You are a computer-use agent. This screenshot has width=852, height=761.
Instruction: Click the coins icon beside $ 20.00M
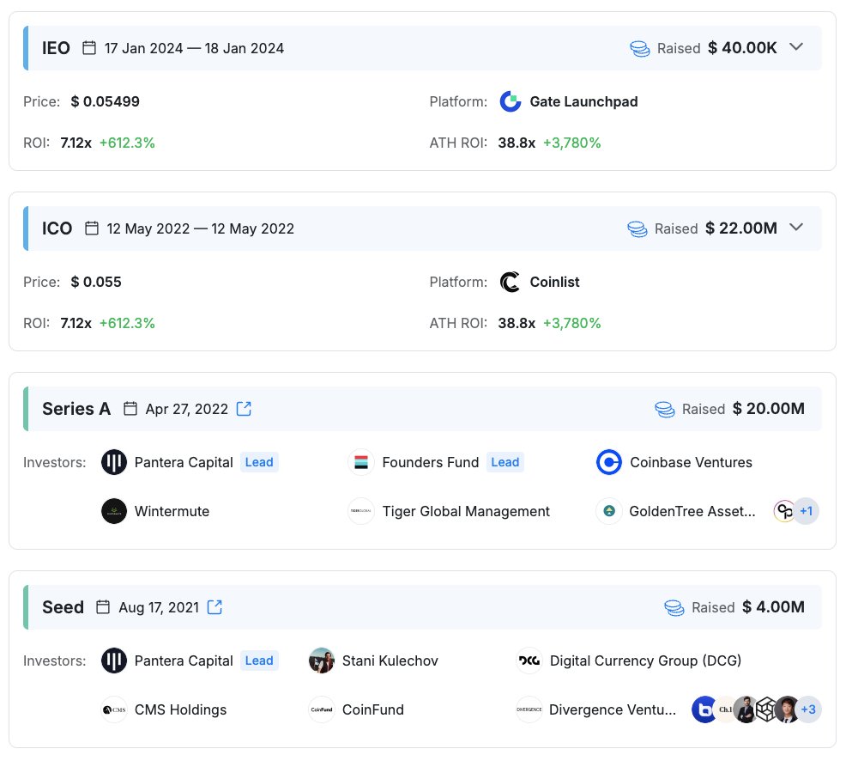coord(665,409)
